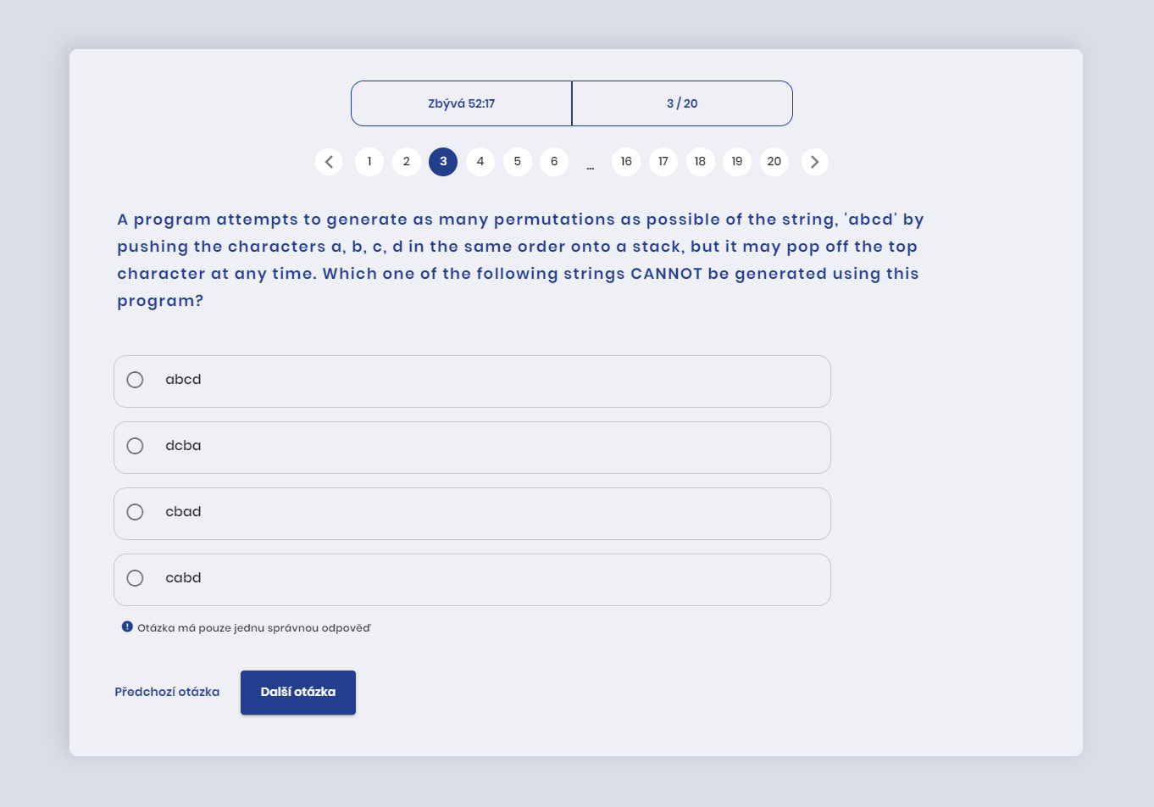Screen dimensions: 1154x807
Task: Switch to question 6
Action: (554, 162)
